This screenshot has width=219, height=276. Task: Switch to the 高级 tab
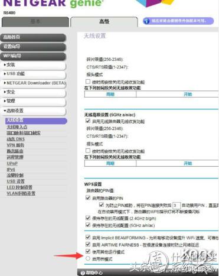104,21
